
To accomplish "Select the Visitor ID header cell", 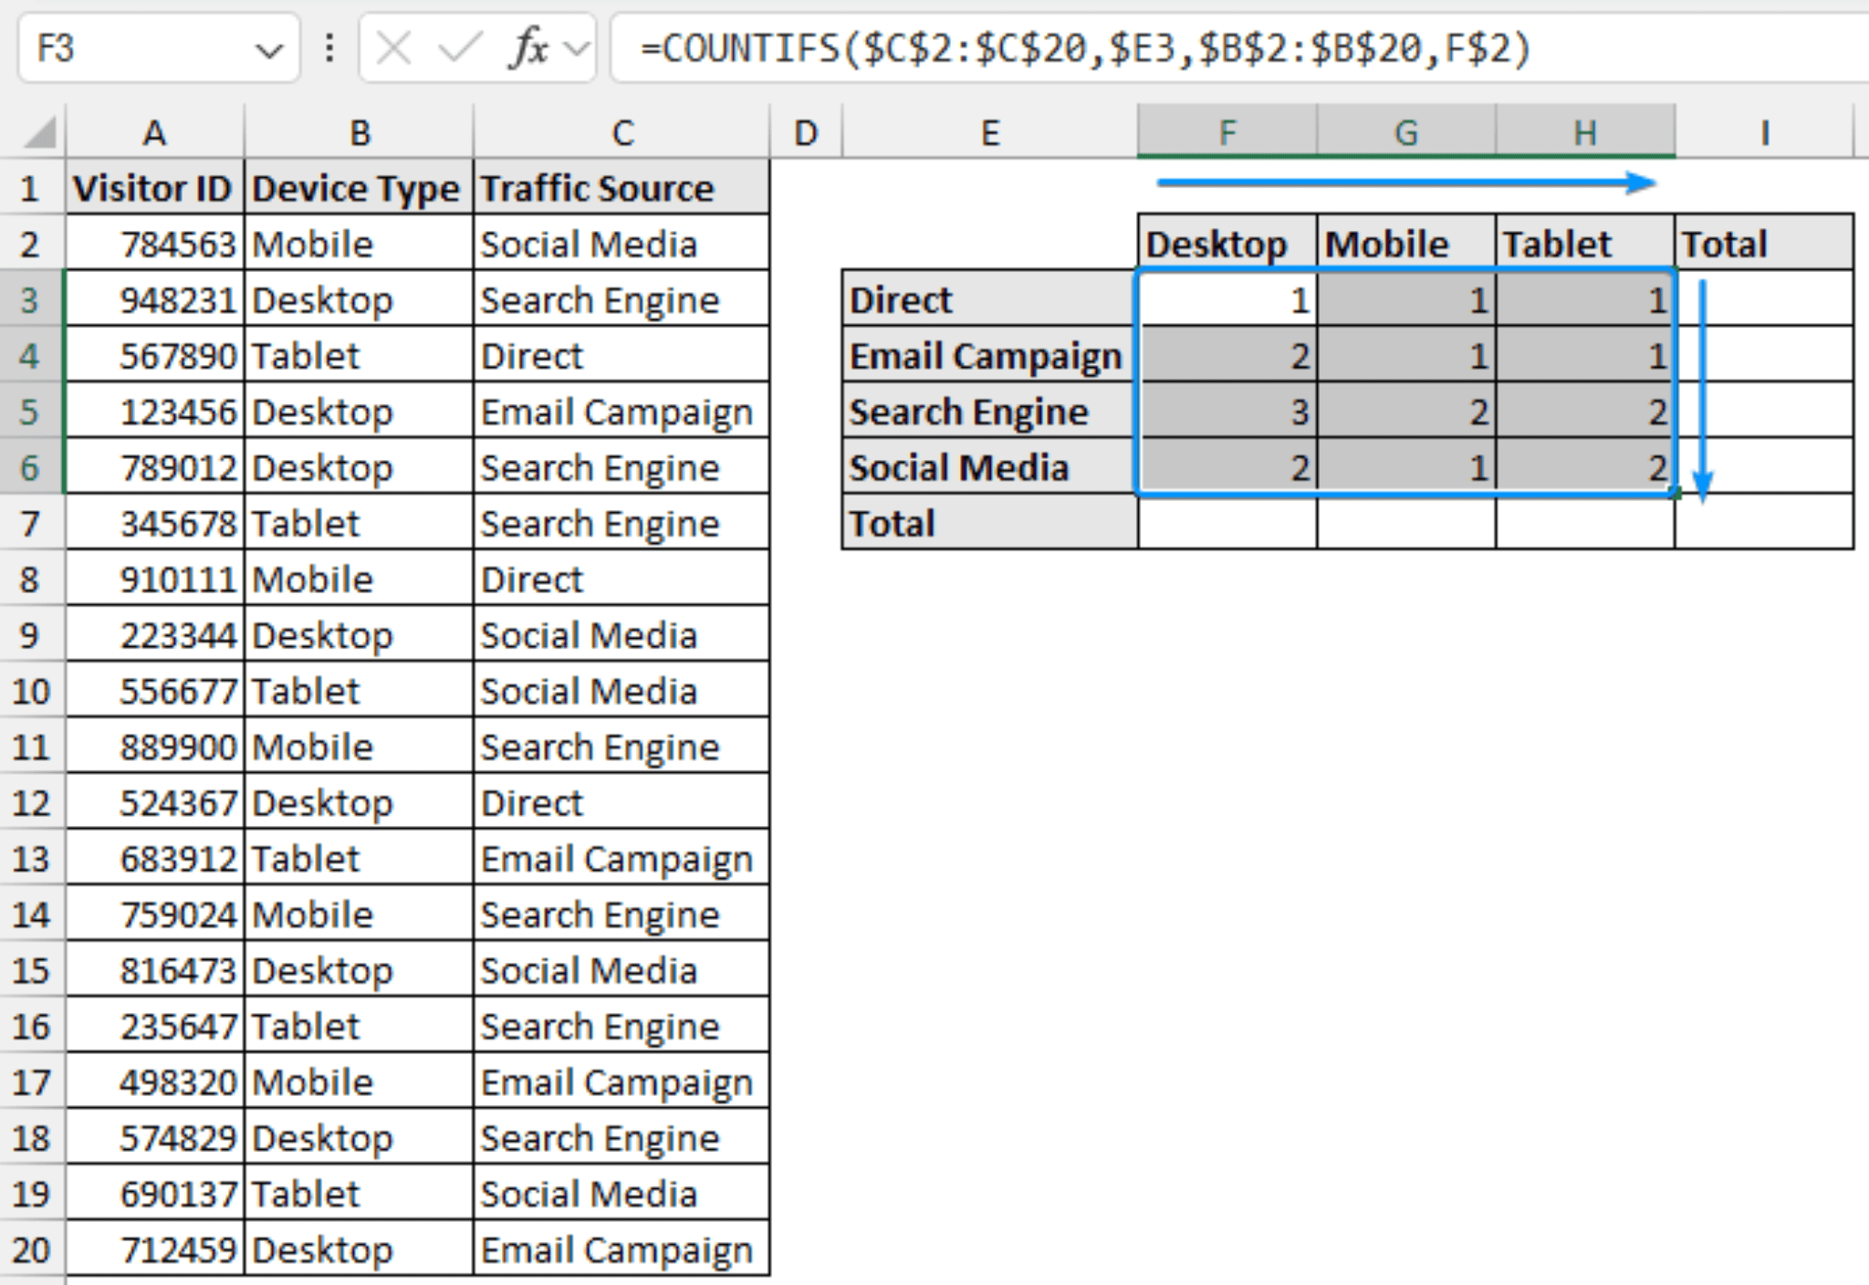I will 153,188.
